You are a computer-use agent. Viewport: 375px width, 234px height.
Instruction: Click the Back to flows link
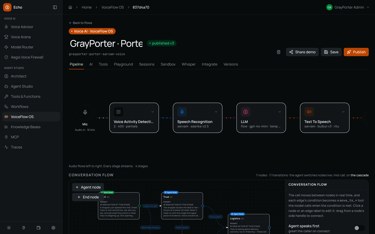(x=80, y=23)
